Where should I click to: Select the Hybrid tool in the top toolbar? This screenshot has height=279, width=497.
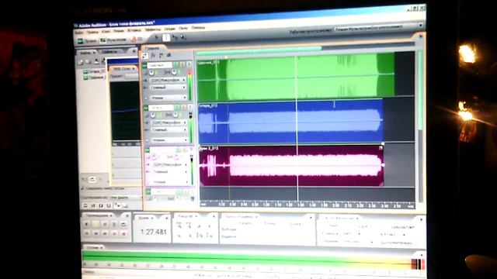pyautogui.click(x=157, y=38)
